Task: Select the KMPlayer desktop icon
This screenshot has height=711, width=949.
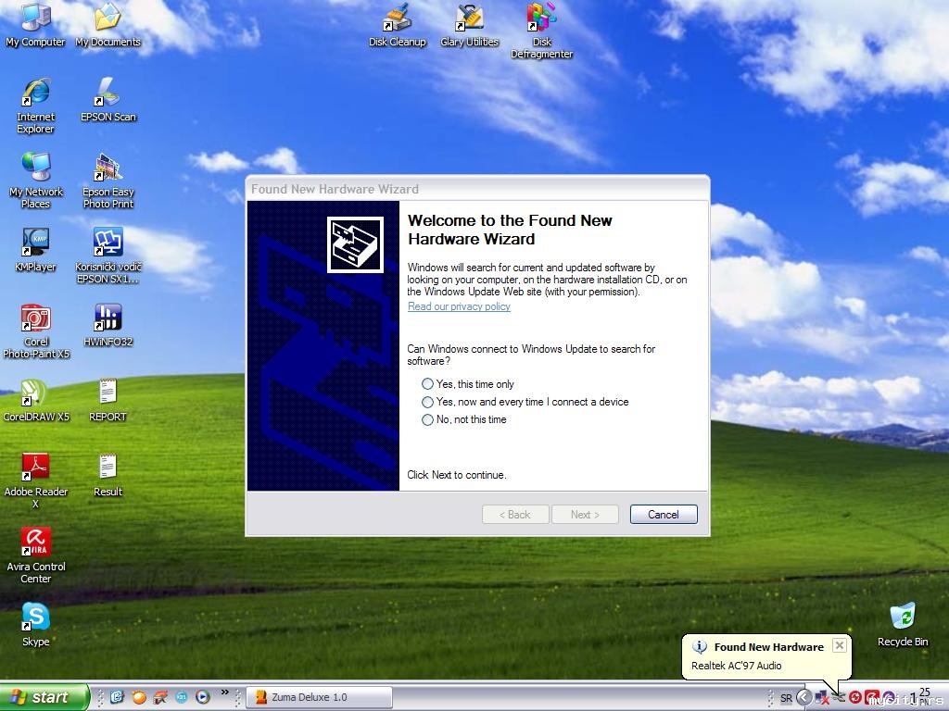Action: click(36, 250)
